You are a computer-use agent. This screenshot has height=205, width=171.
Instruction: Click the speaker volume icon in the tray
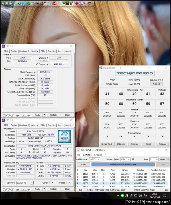pos(140,196)
